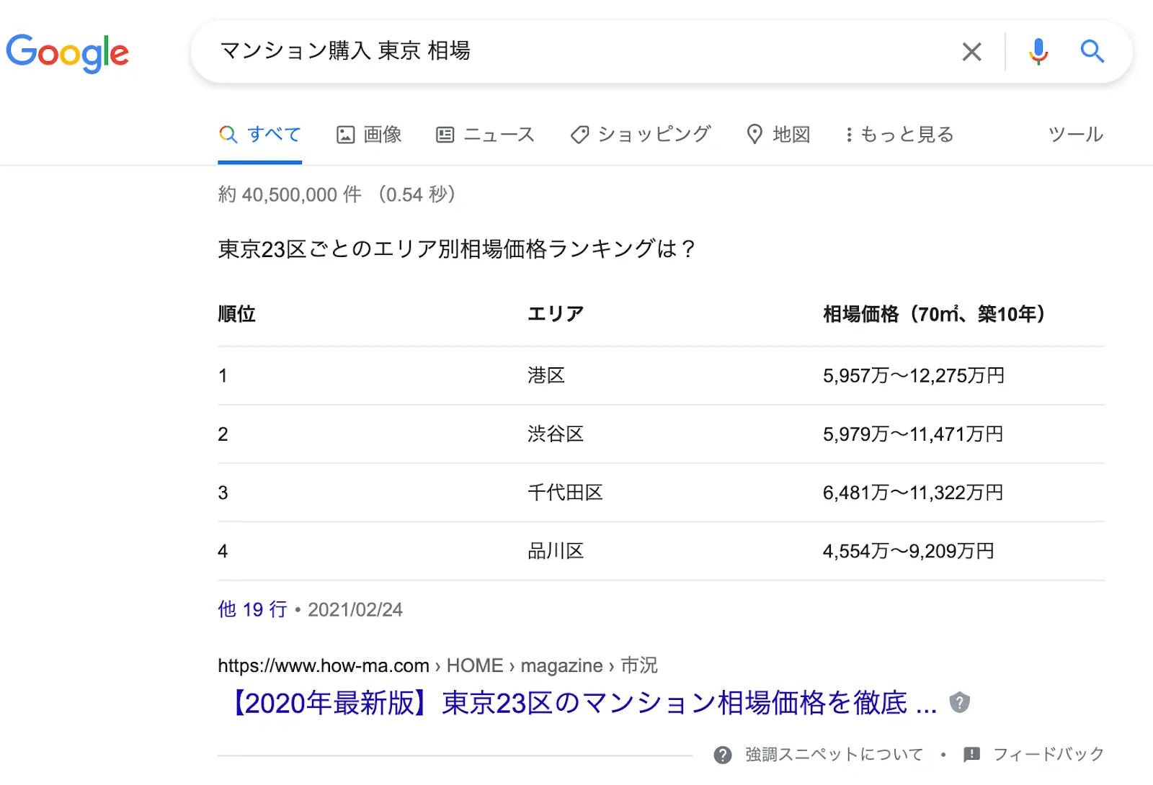Go to the ショッピング tab
The width and height of the screenshot is (1153, 785).
[x=640, y=135]
